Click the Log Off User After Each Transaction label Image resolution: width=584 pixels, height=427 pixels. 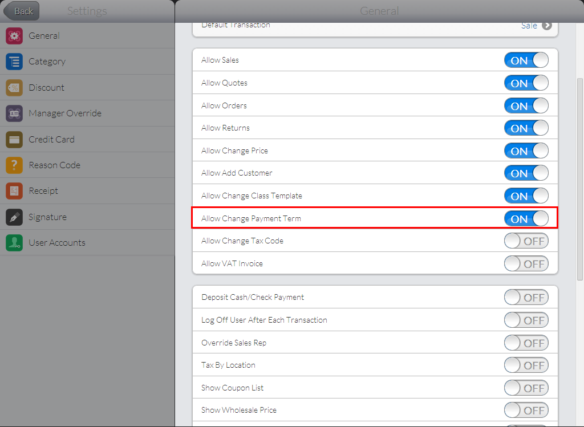click(264, 320)
